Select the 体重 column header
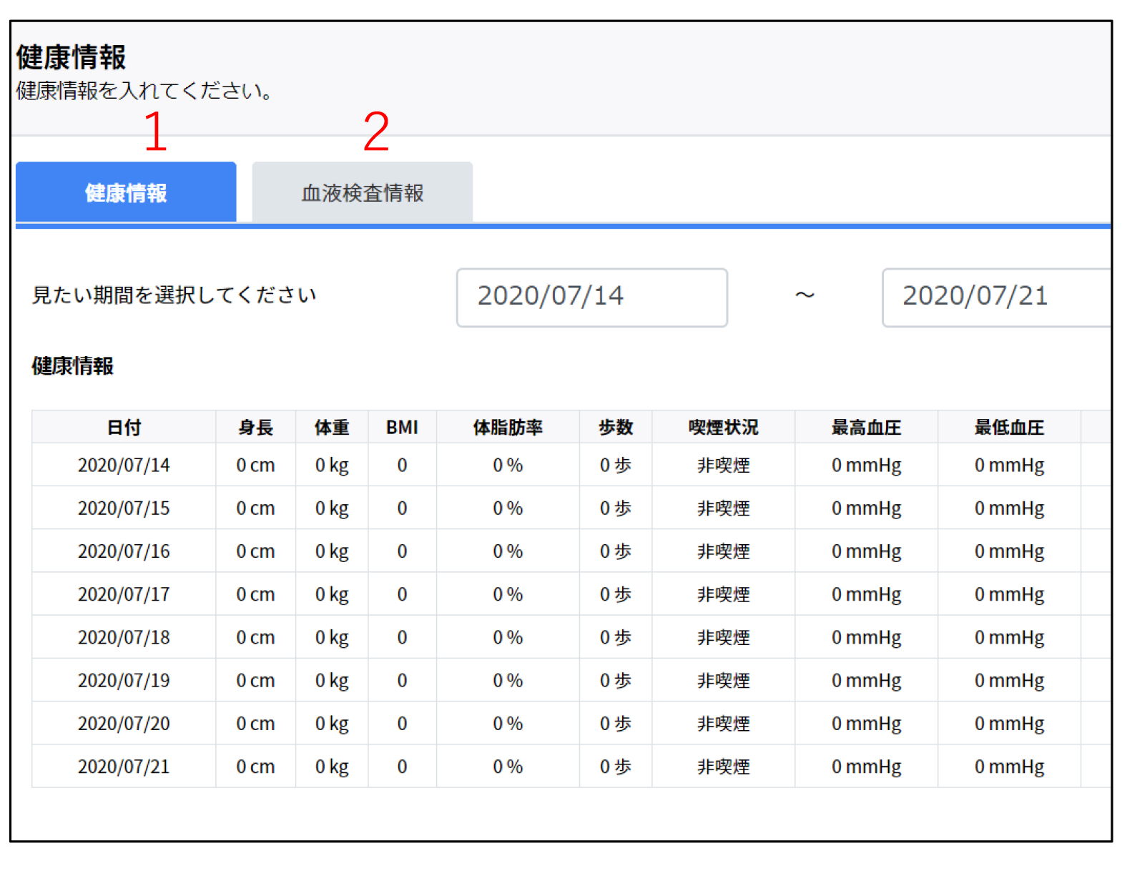The image size is (1127, 881). click(x=332, y=428)
